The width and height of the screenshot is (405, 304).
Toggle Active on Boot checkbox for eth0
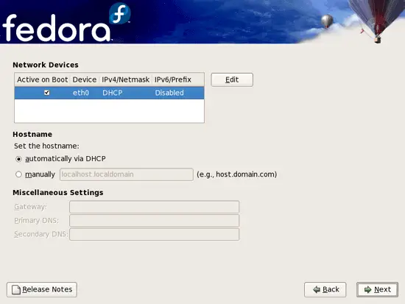pyautogui.click(x=46, y=93)
